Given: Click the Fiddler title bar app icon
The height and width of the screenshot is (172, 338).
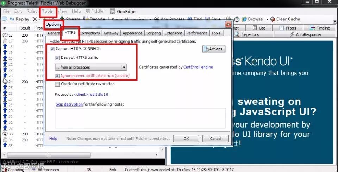Looking at the screenshot, I should click(4, 3).
